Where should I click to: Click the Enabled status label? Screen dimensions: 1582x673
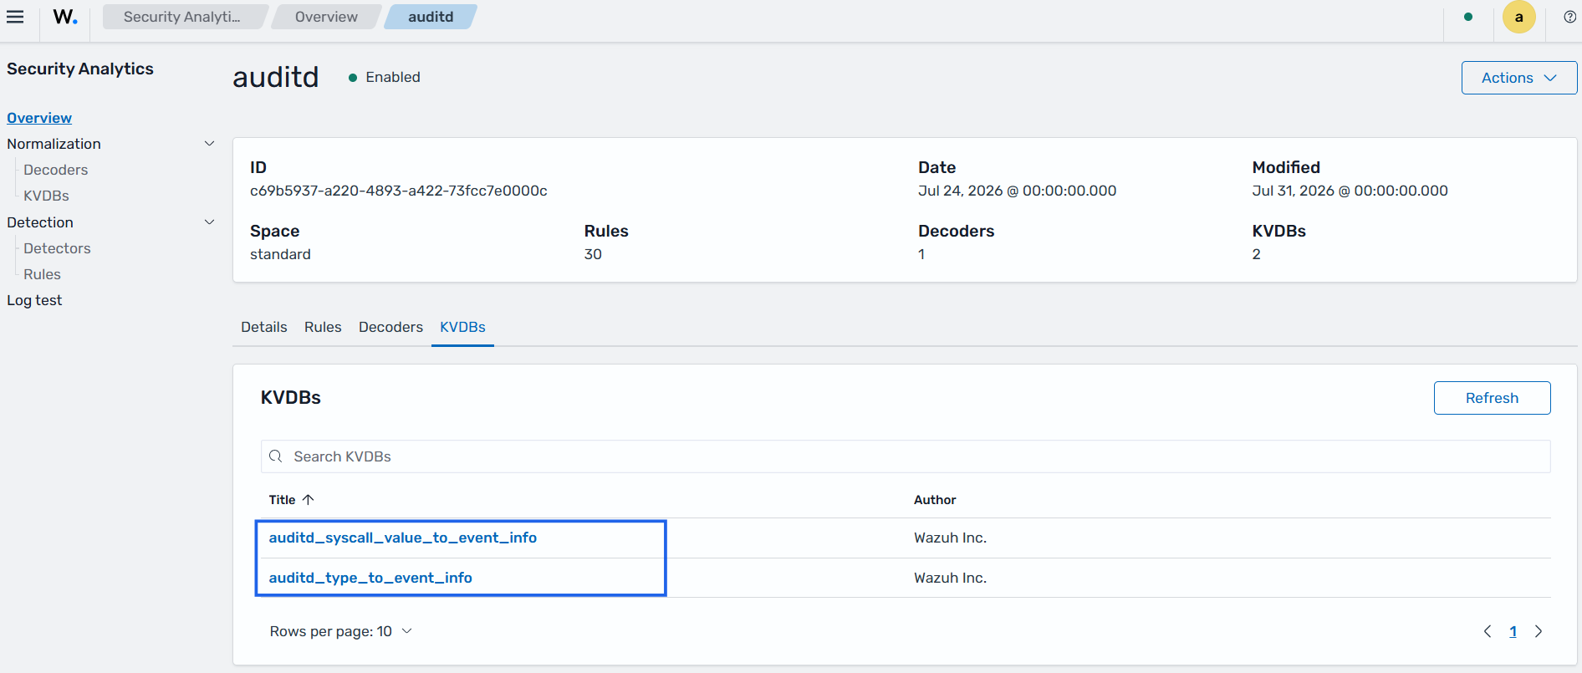point(393,77)
